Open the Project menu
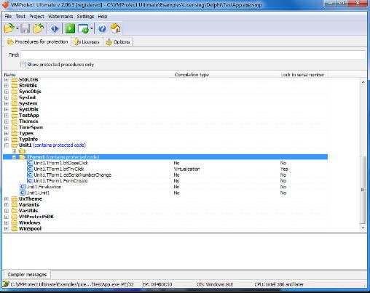 [x=36, y=17]
